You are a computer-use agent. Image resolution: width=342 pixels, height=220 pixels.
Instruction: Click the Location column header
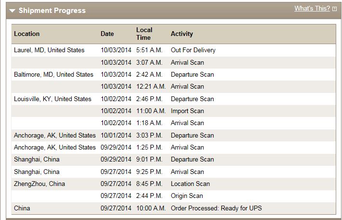27,34
